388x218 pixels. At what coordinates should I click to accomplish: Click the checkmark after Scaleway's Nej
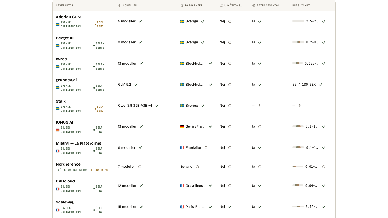pos(230,207)
